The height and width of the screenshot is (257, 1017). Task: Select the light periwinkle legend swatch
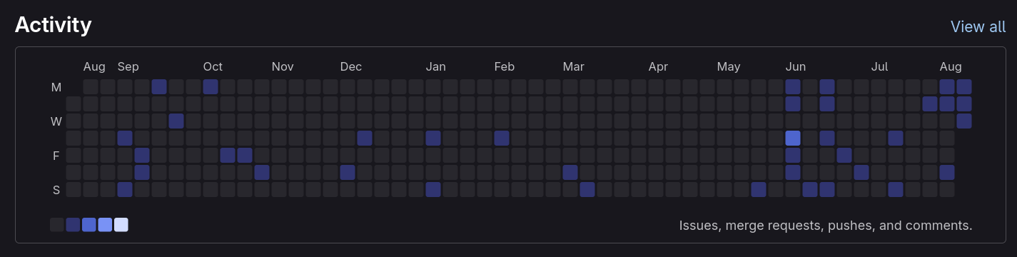(105, 225)
